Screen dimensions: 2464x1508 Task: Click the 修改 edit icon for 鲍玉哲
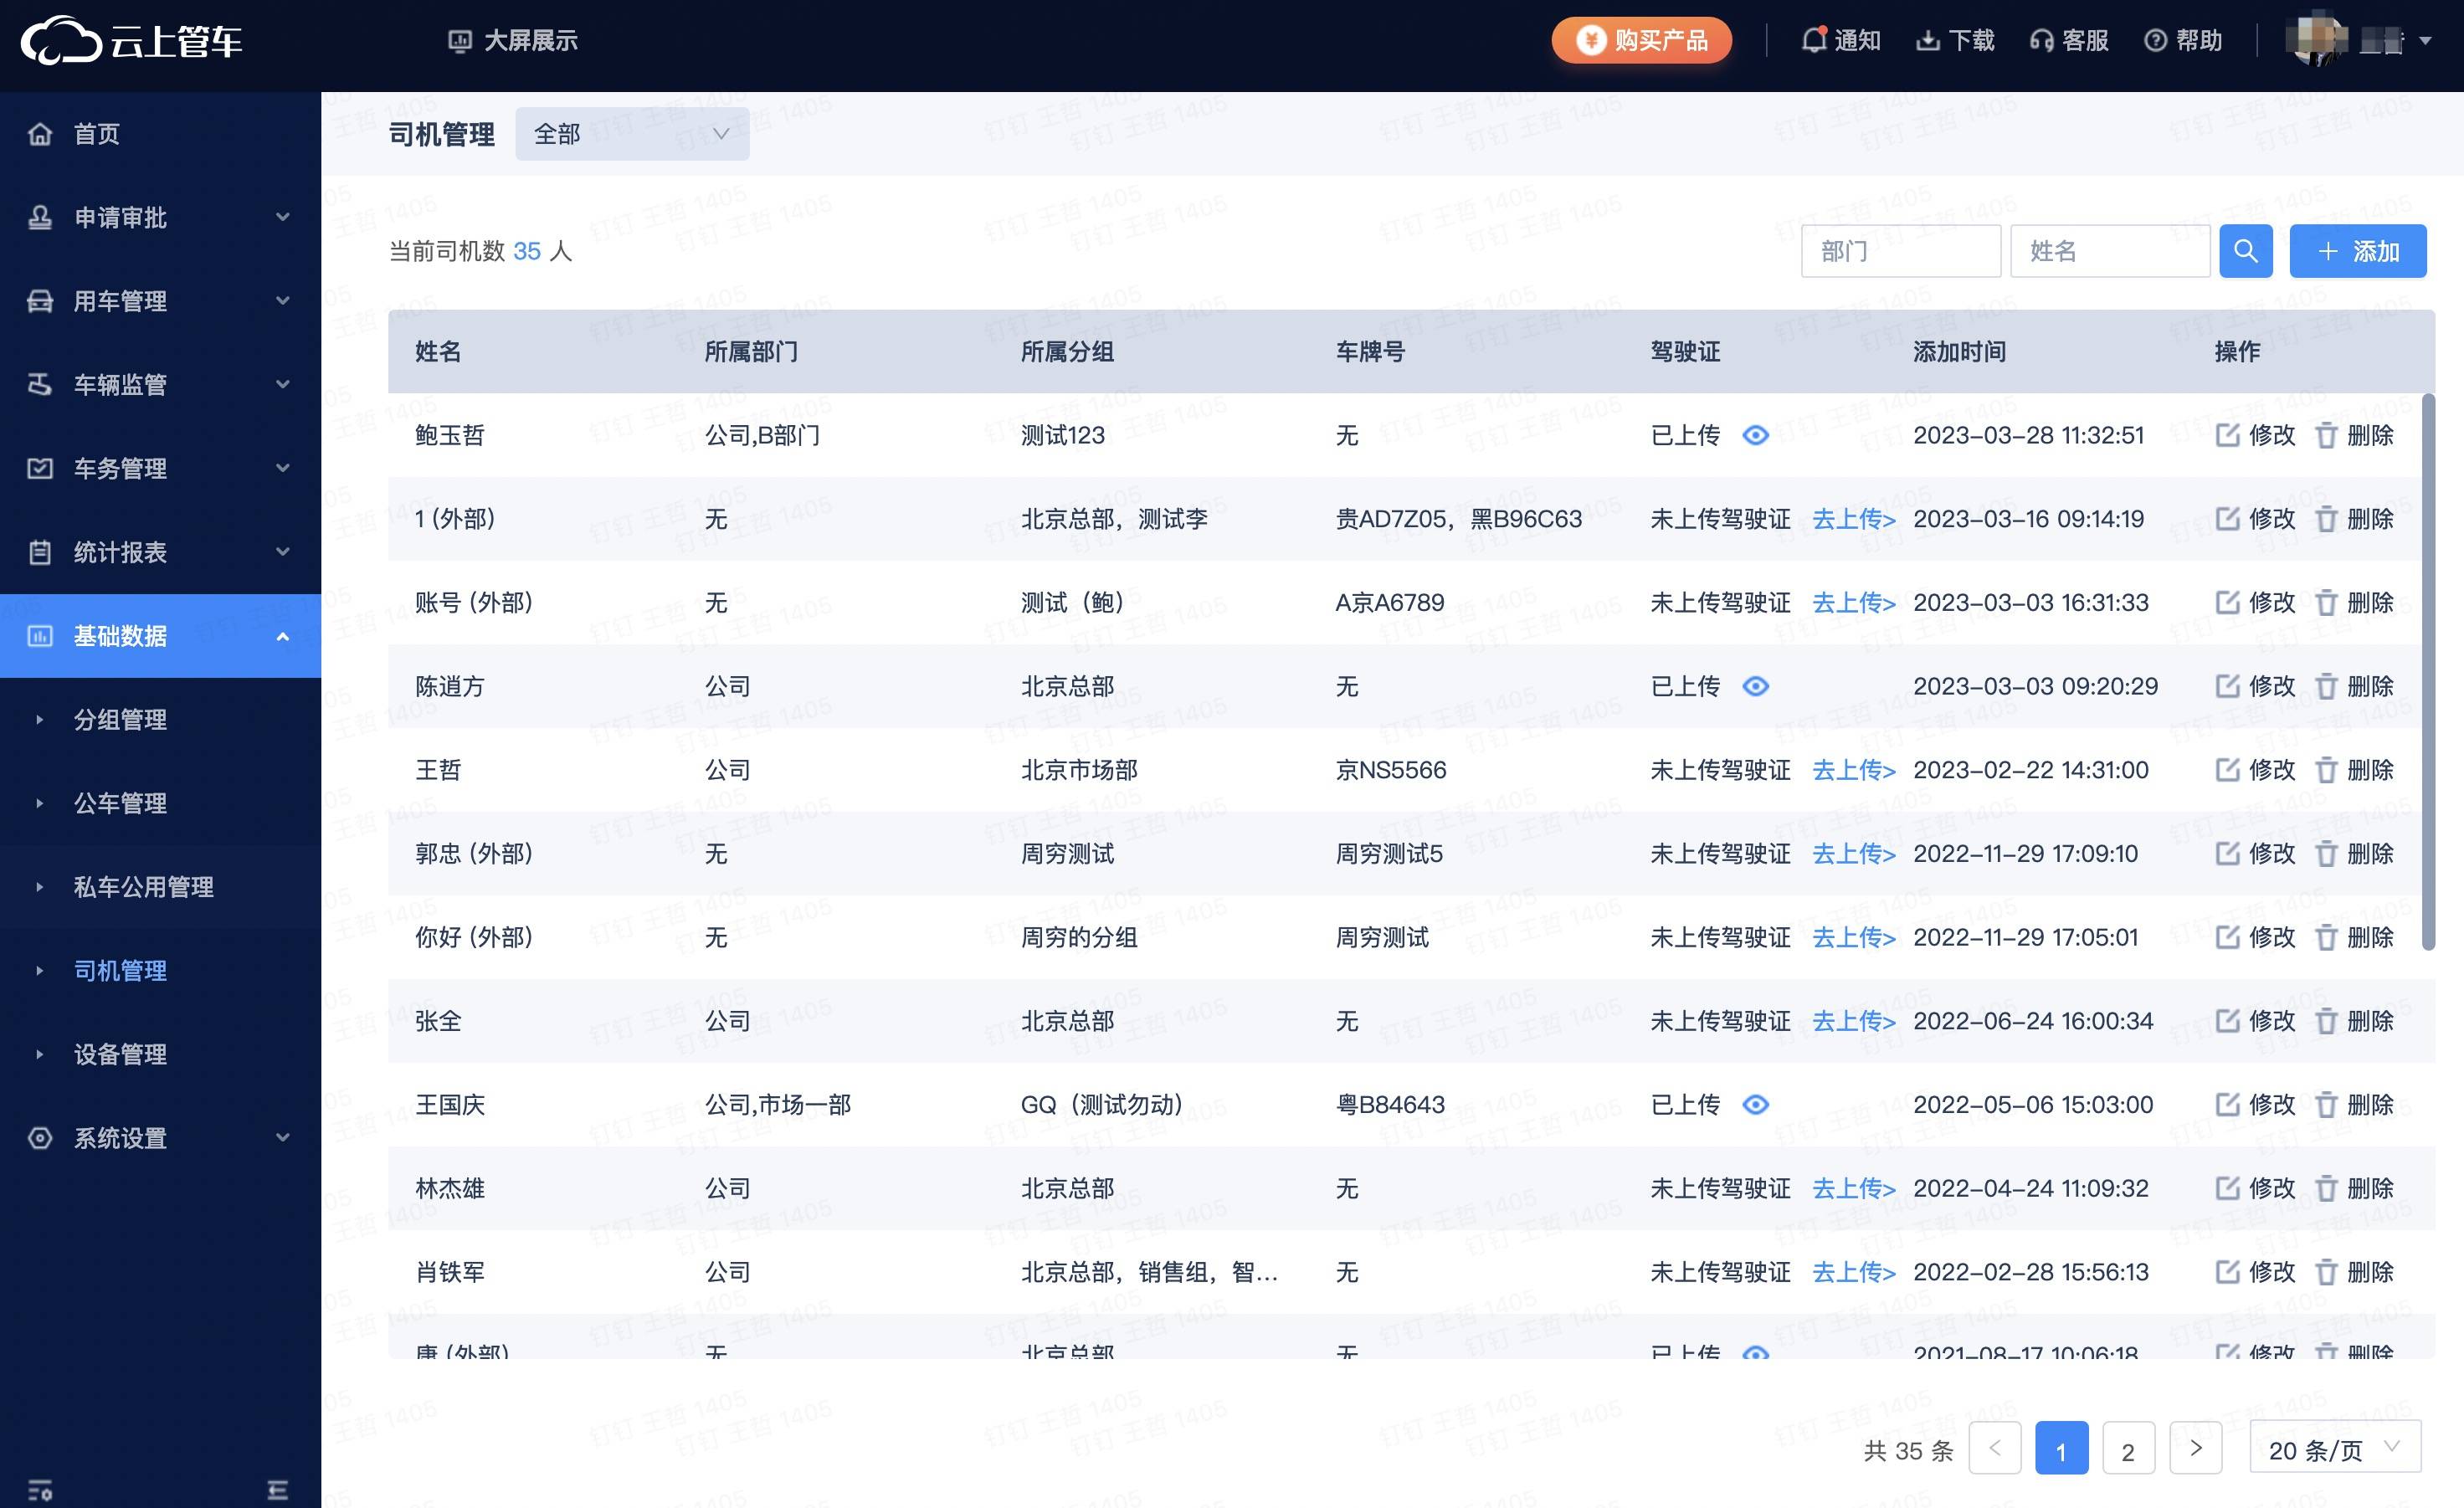coord(2227,435)
